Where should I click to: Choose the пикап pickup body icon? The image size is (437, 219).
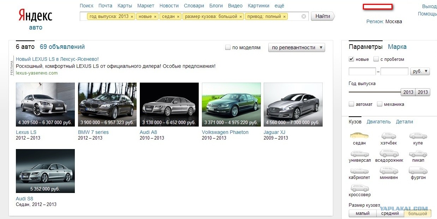(418, 153)
